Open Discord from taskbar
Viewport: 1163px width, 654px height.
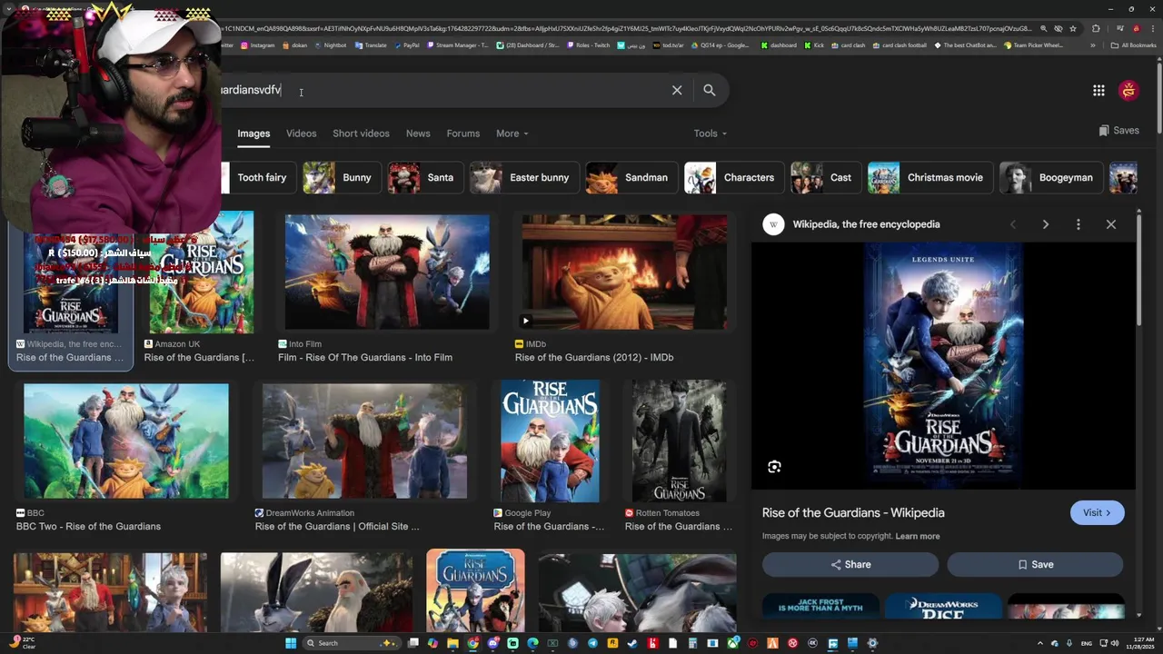click(x=493, y=643)
